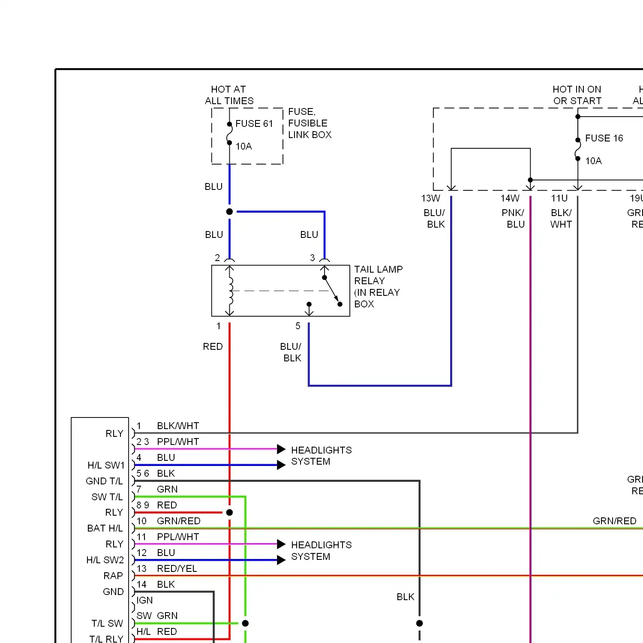Select connector row 7 GRN
The height and width of the screenshot is (643, 643).
157,490
